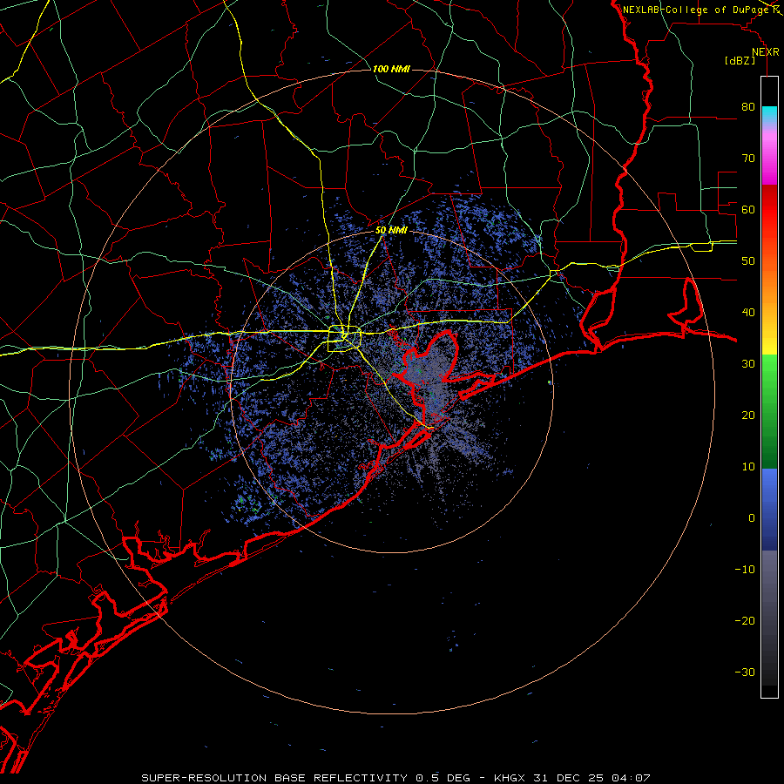The image size is (784, 784).
Task: Click the yellow square highway loop near radar center
Action: click(344, 339)
